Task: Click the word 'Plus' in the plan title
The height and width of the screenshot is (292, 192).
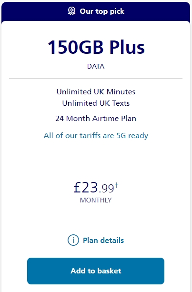Action: point(127,47)
